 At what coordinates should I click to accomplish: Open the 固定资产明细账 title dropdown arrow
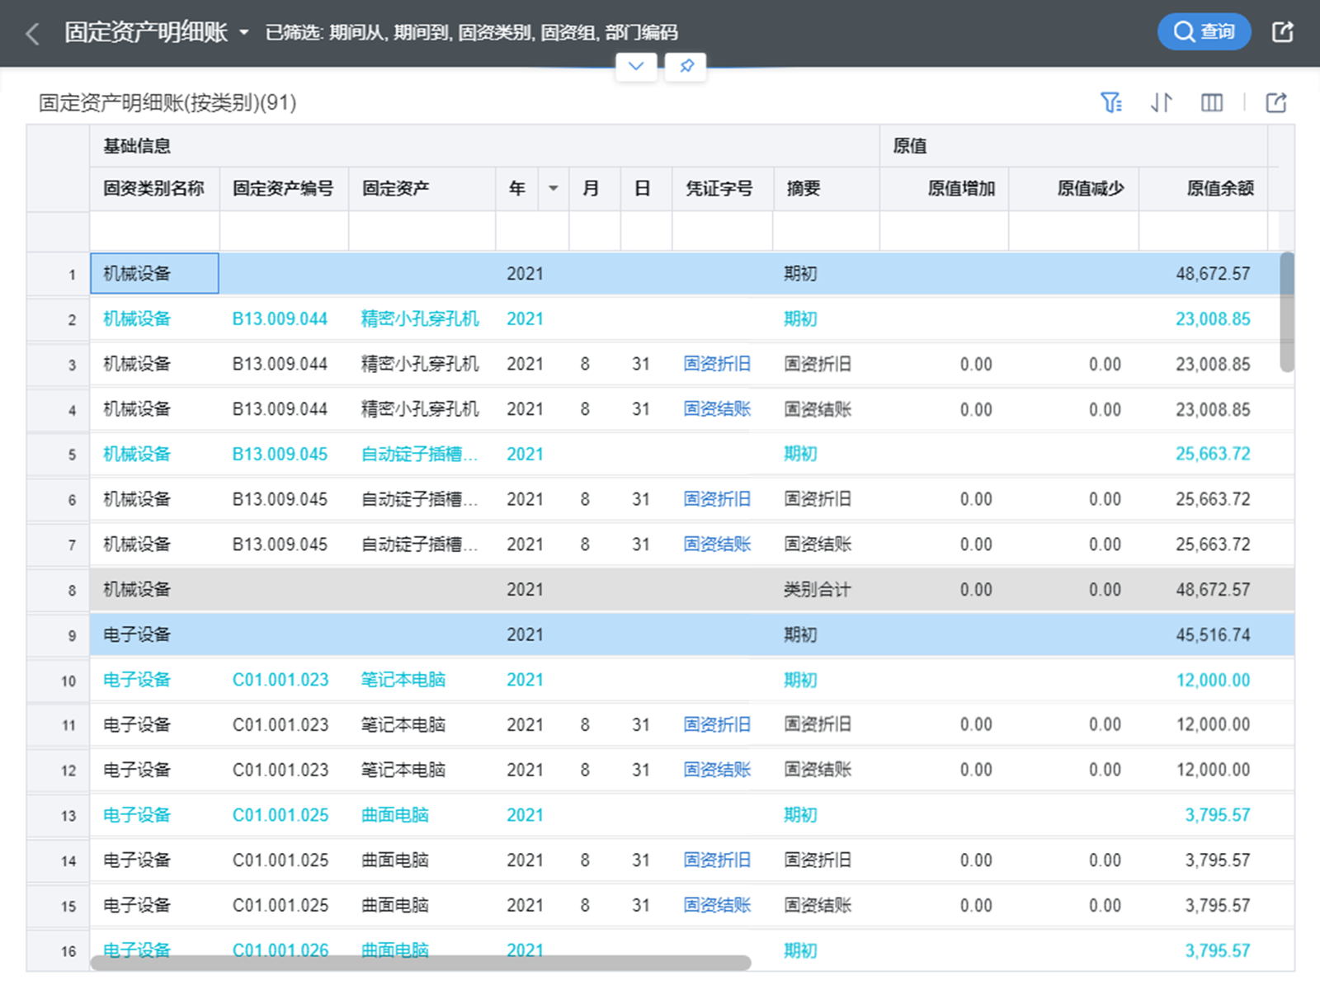[244, 33]
